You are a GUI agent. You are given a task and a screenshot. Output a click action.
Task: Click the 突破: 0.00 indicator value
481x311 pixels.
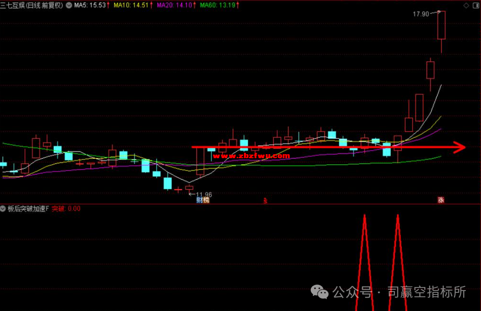(66, 209)
